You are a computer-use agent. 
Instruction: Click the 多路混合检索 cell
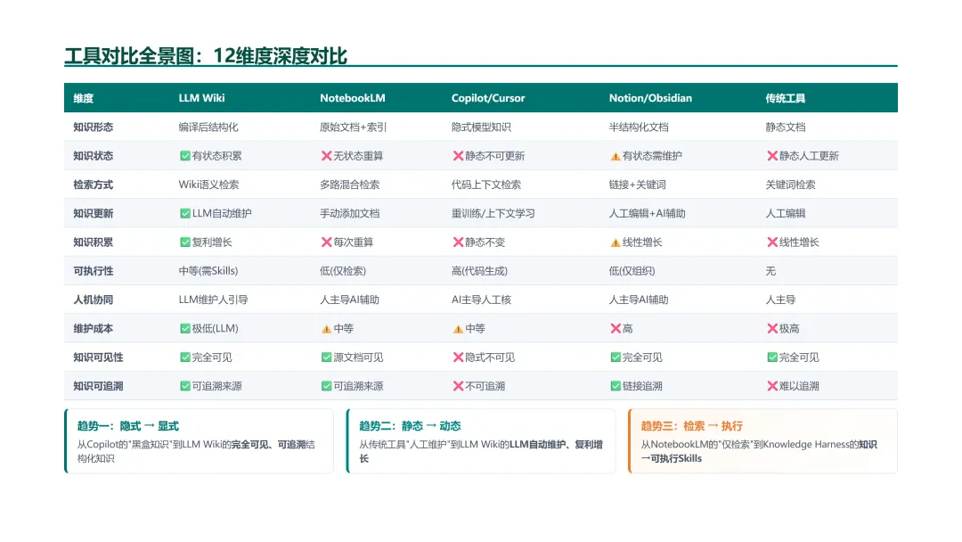tap(350, 185)
